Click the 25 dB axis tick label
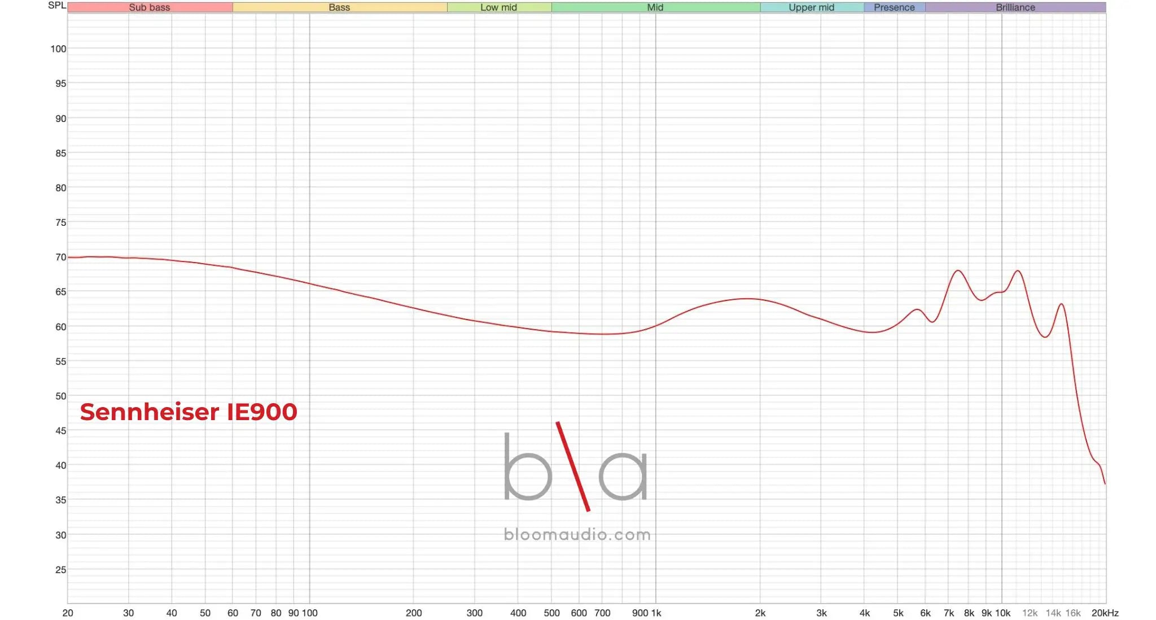Image resolution: width=1156 pixels, height=620 pixels. pos(60,570)
